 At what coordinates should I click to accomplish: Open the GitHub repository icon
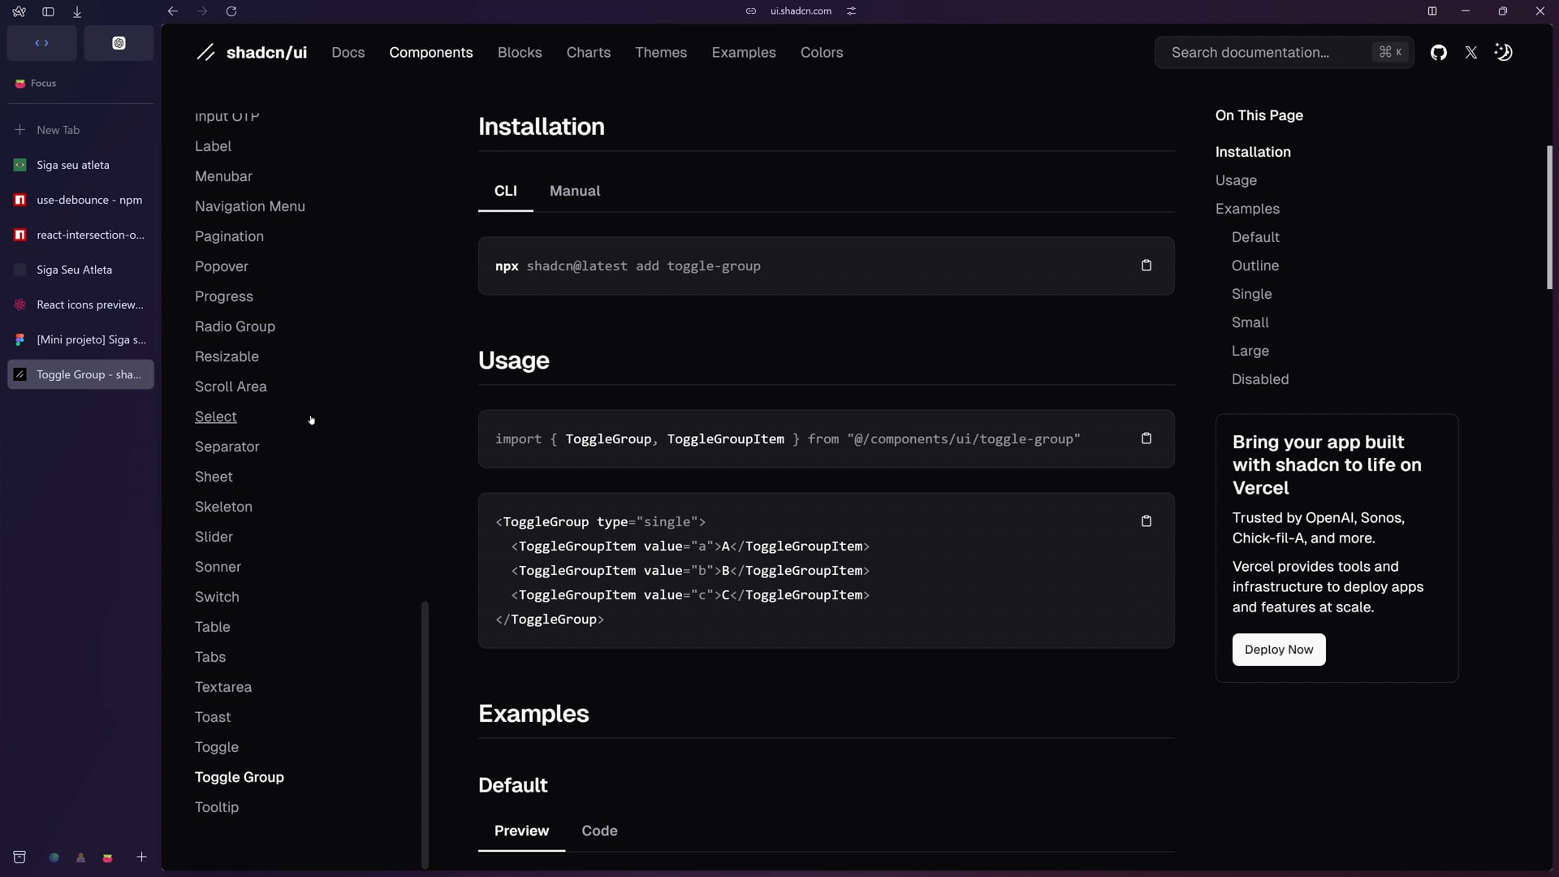point(1438,53)
